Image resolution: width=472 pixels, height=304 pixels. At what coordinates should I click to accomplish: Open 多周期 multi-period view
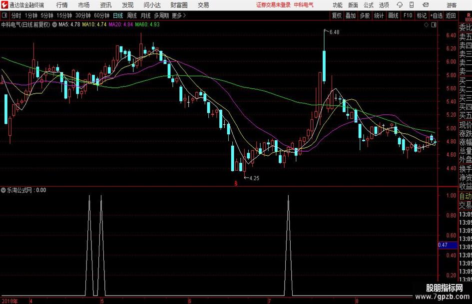[x=161, y=15]
